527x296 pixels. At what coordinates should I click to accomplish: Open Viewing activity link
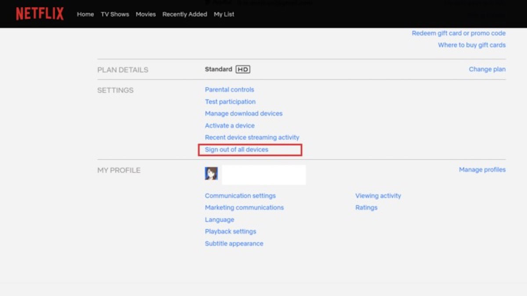coord(378,196)
